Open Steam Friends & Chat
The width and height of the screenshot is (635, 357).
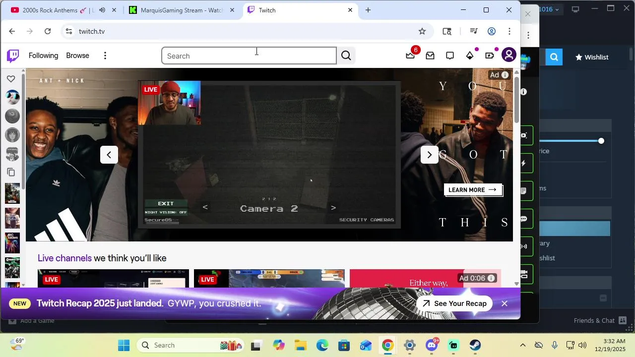(600, 321)
